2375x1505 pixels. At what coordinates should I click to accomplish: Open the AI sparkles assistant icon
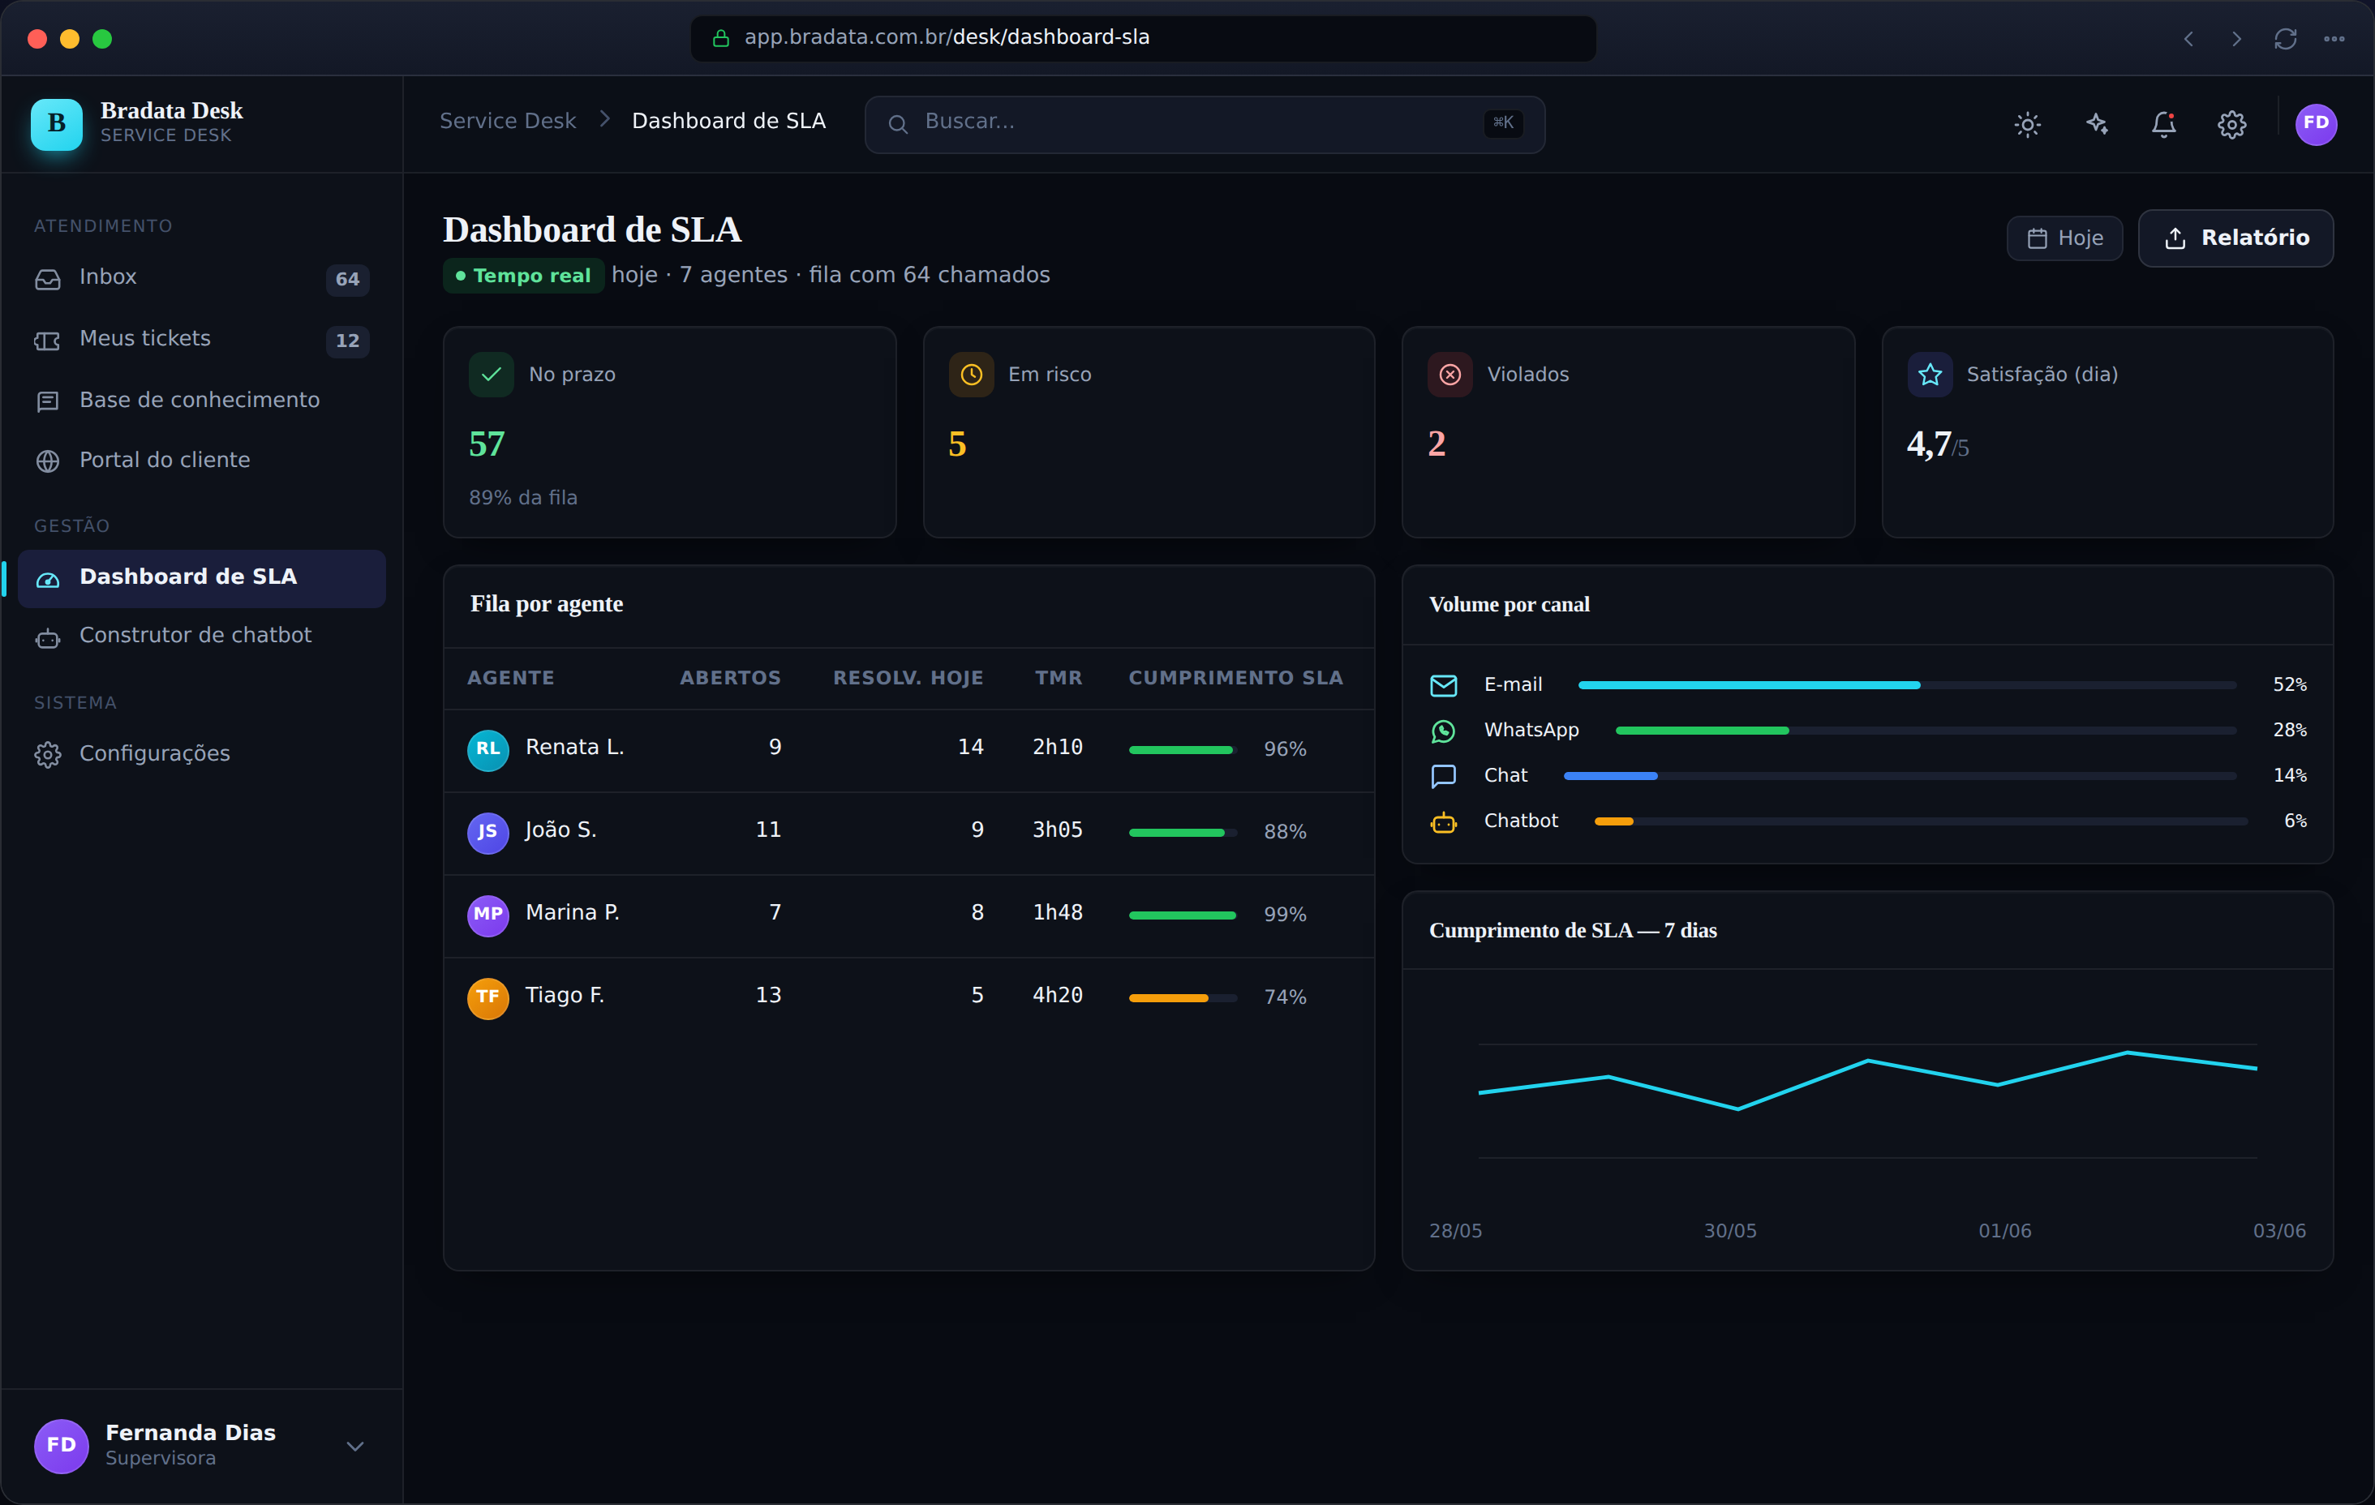pos(2096,124)
